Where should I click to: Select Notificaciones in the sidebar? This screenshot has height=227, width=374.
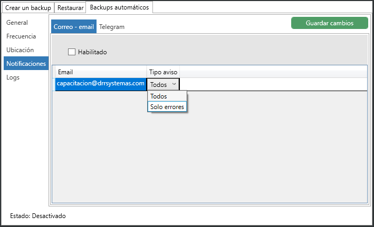pos(26,64)
